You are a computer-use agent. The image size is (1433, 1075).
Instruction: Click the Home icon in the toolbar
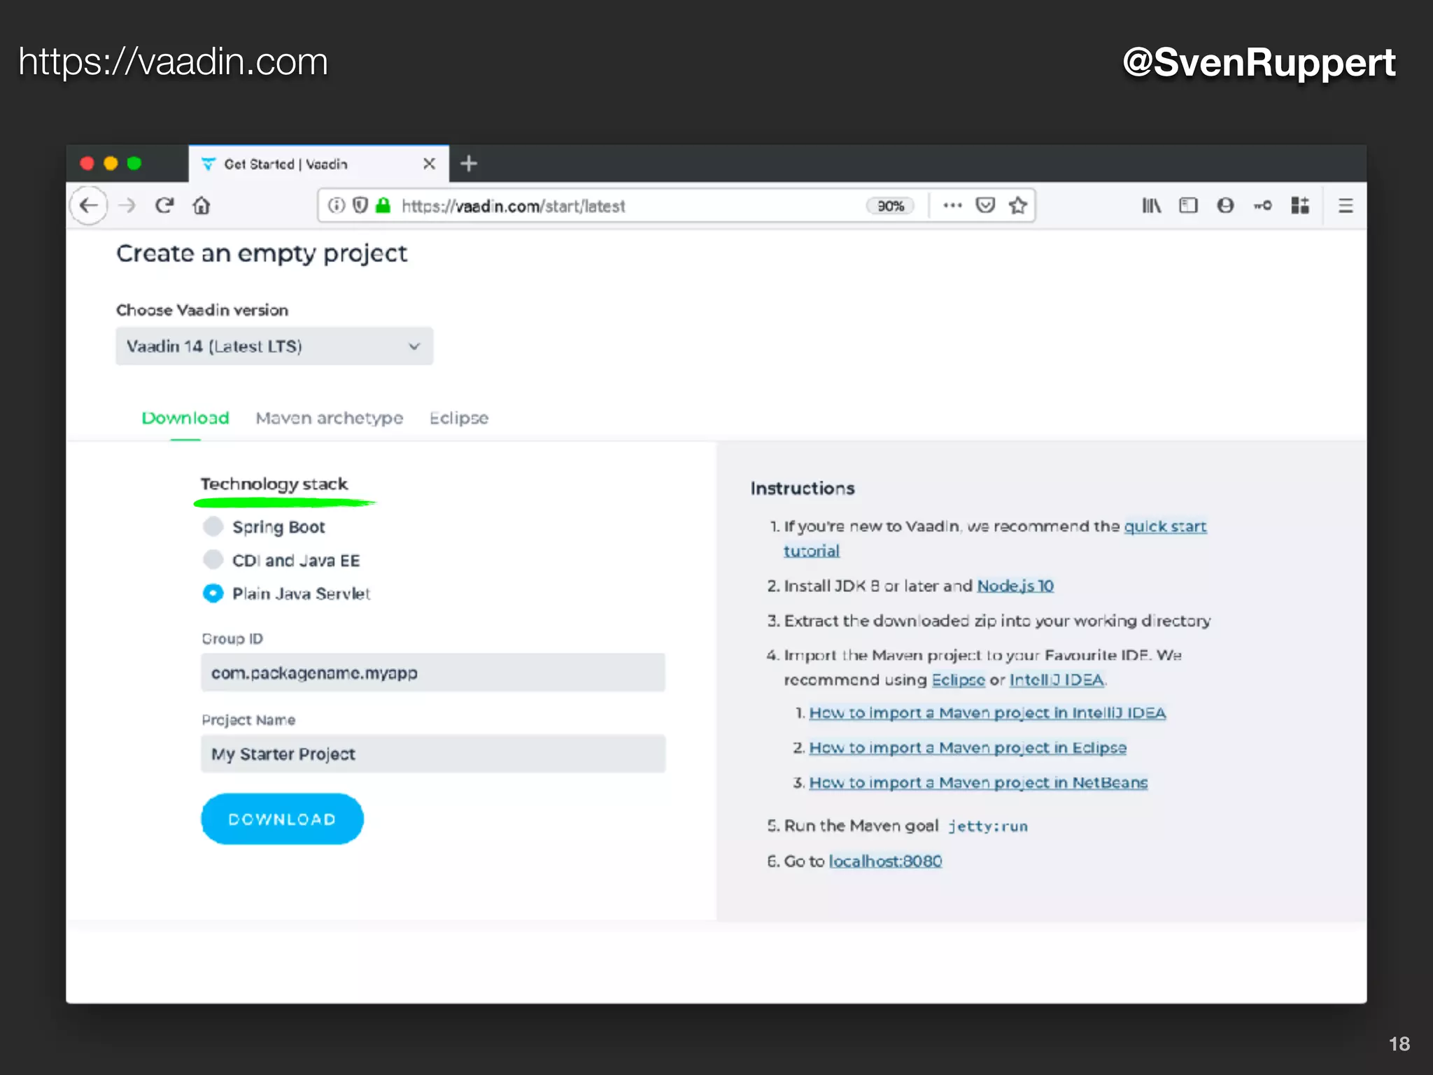(202, 206)
